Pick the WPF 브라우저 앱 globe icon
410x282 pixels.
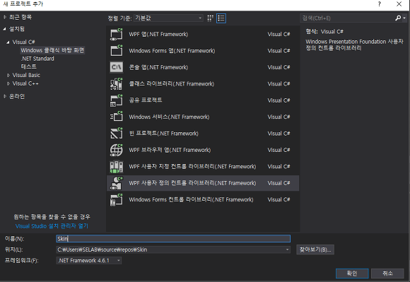pyautogui.click(x=117, y=150)
